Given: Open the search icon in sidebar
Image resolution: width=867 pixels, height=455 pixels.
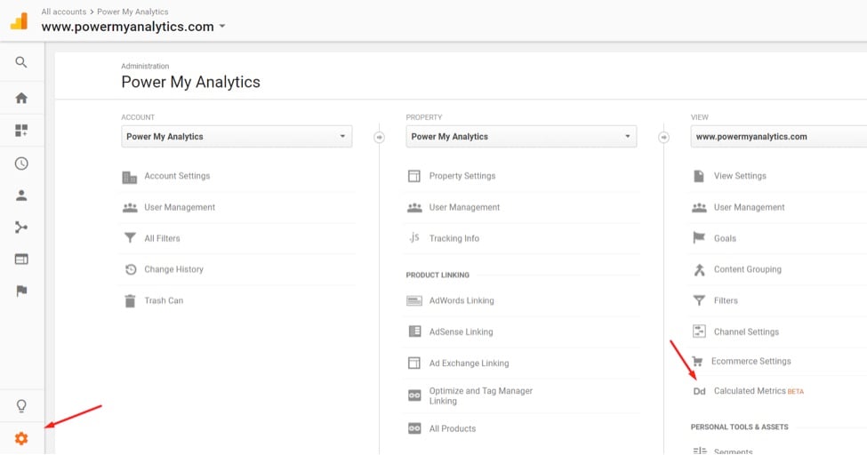Looking at the screenshot, I should 21,62.
